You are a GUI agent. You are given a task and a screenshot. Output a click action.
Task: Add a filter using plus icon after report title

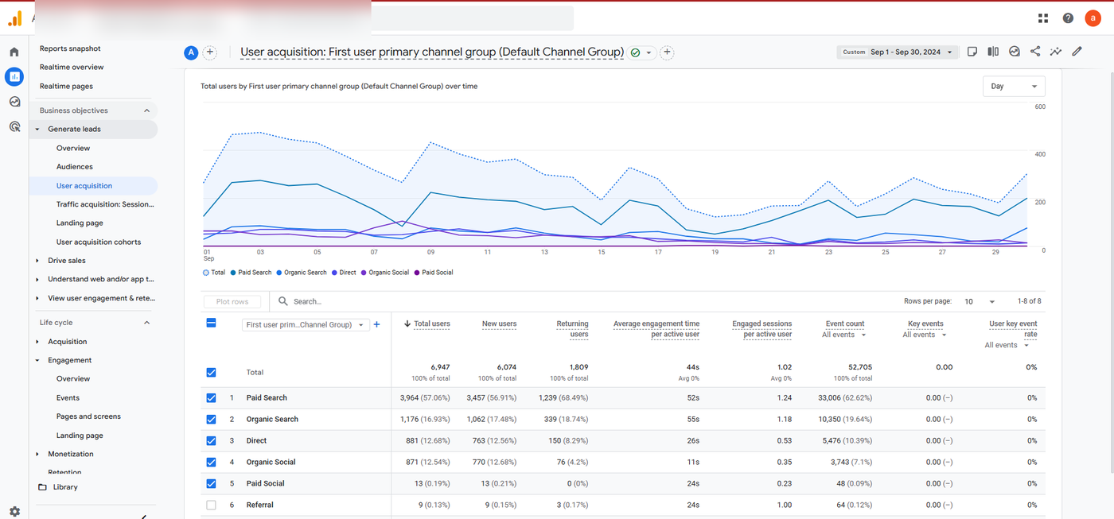point(667,52)
